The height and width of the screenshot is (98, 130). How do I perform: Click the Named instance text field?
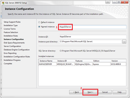point(93,27)
